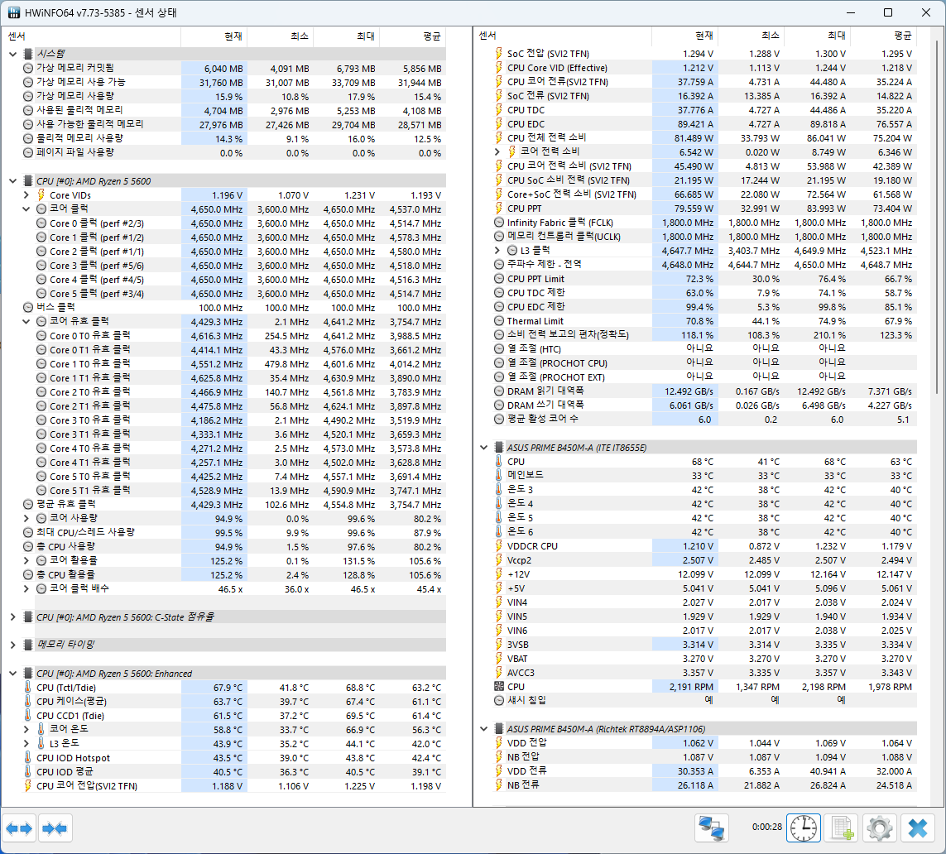Open the sensor settings gear icon
This screenshot has height=854, width=946.
tap(879, 828)
